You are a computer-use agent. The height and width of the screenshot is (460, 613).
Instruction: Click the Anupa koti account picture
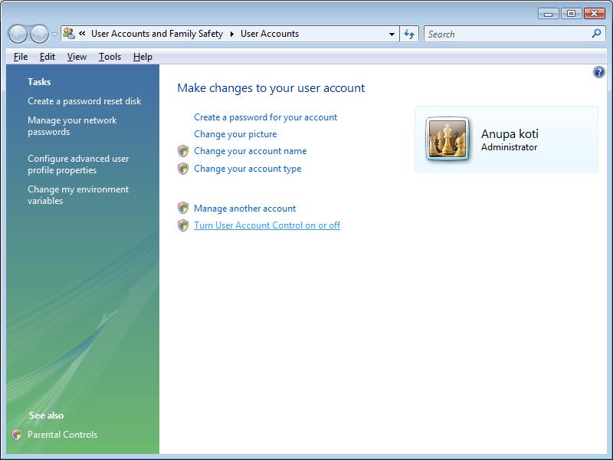point(448,139)
